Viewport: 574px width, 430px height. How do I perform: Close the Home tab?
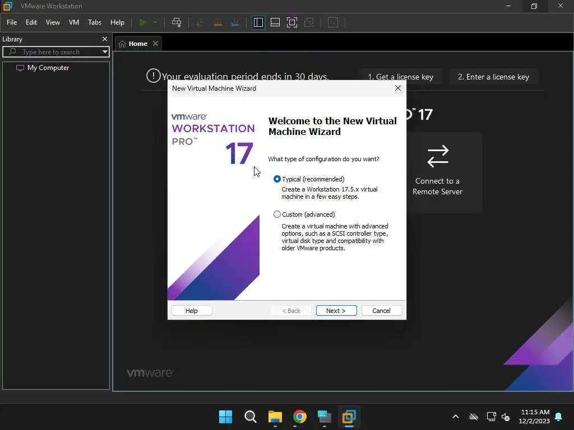click(x=156, y=44)
